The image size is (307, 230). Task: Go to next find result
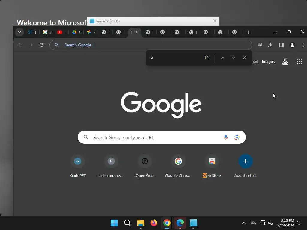[x=234, y=58]
